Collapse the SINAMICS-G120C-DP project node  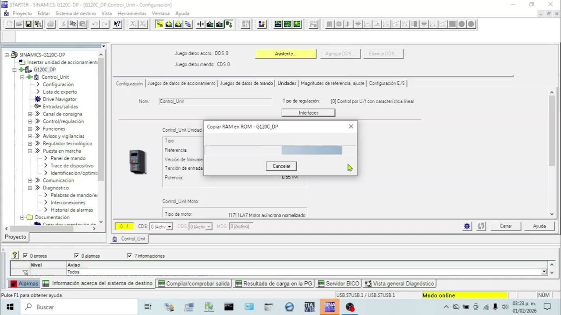point(7,55)
